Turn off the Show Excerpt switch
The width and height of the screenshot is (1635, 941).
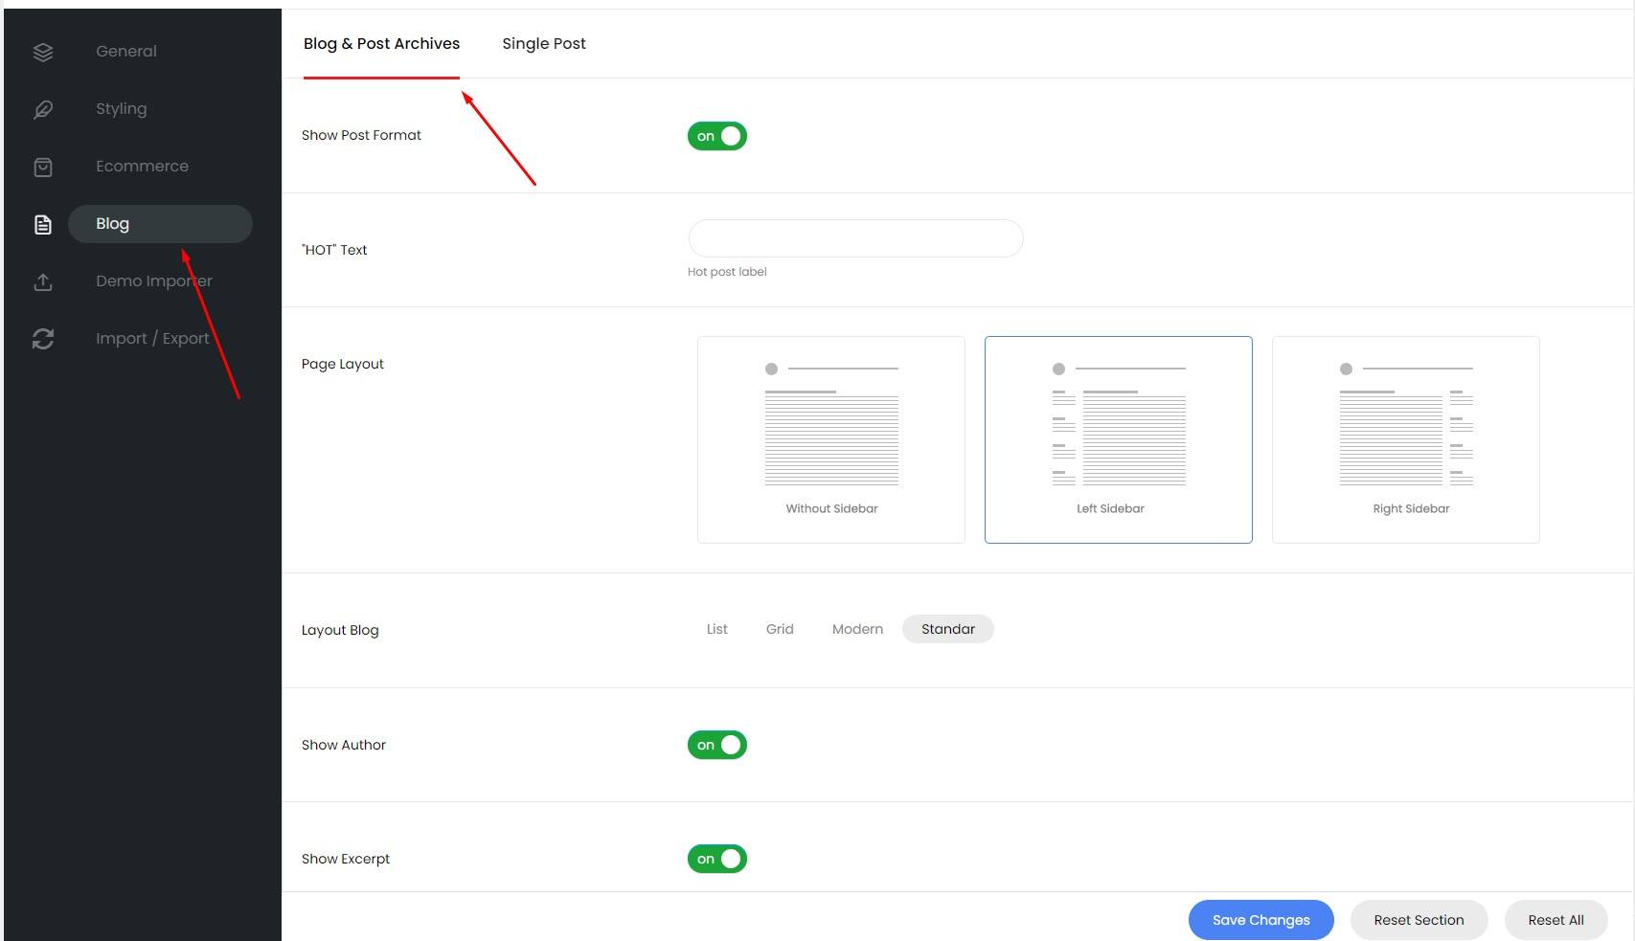(716, 859)
